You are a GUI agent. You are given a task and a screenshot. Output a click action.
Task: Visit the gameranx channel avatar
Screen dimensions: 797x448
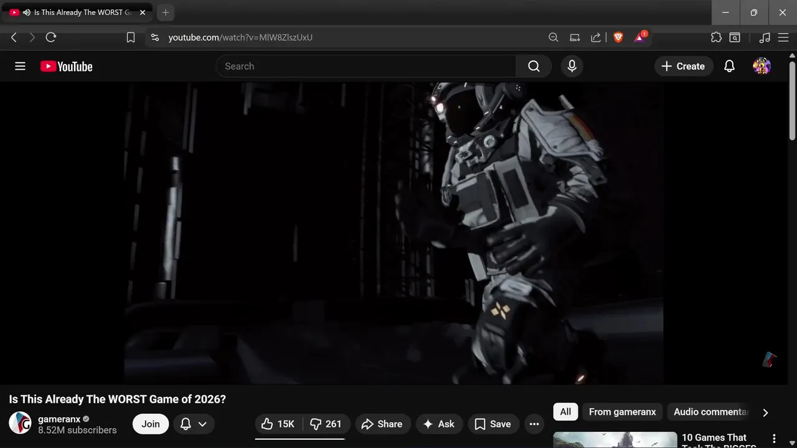click(20, 423)
